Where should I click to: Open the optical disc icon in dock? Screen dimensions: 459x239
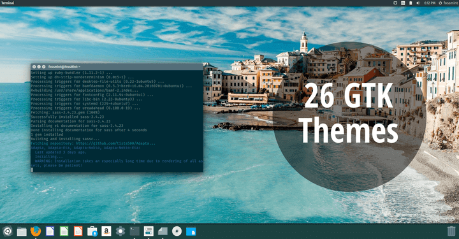(177, 231)
